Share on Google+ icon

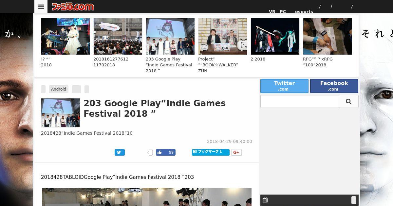(x=236, y=152)
